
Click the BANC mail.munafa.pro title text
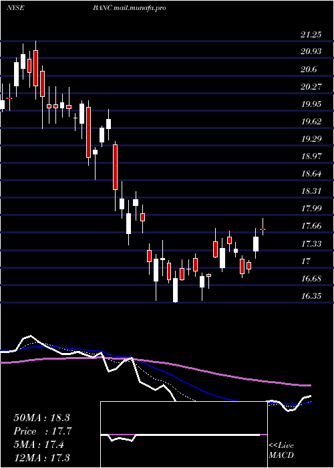(129, 8)
